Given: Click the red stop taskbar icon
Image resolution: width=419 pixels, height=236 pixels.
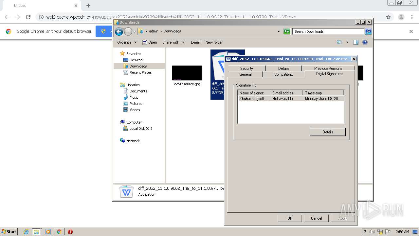Looking at the screenshot, I should [x=70, y=232].
